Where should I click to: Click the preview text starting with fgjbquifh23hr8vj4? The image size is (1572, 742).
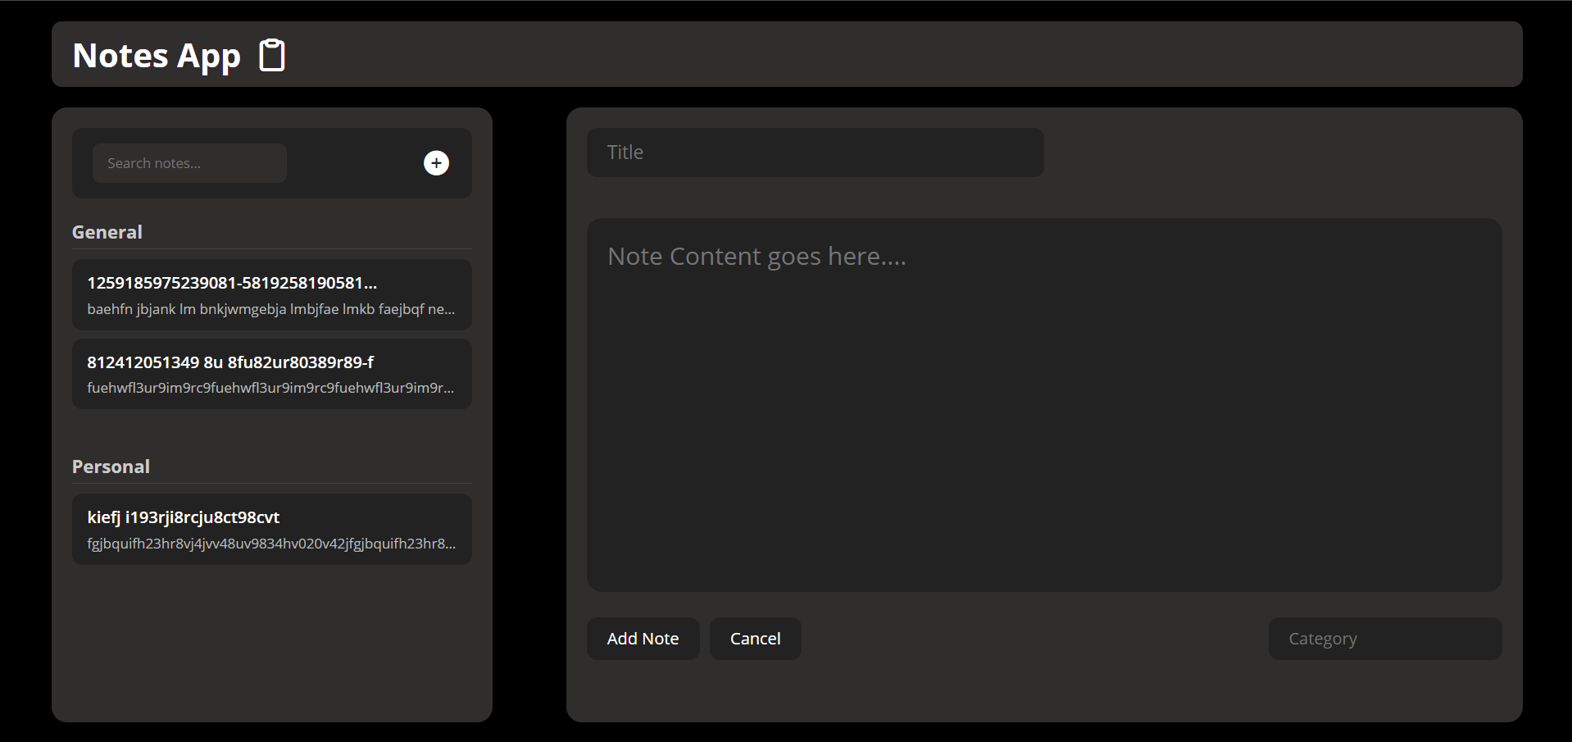270,544
